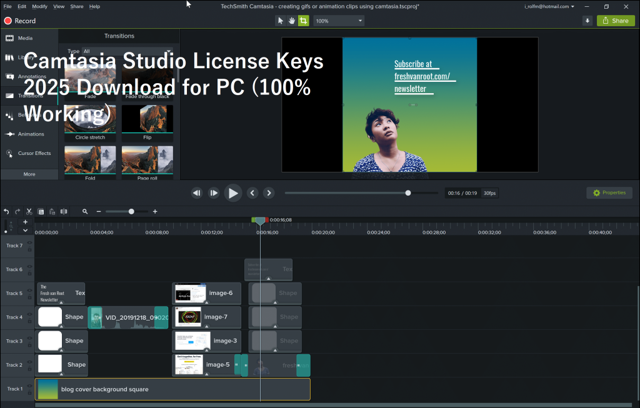Open the Modify menu
640x408 pixels.
coord(39,6)
